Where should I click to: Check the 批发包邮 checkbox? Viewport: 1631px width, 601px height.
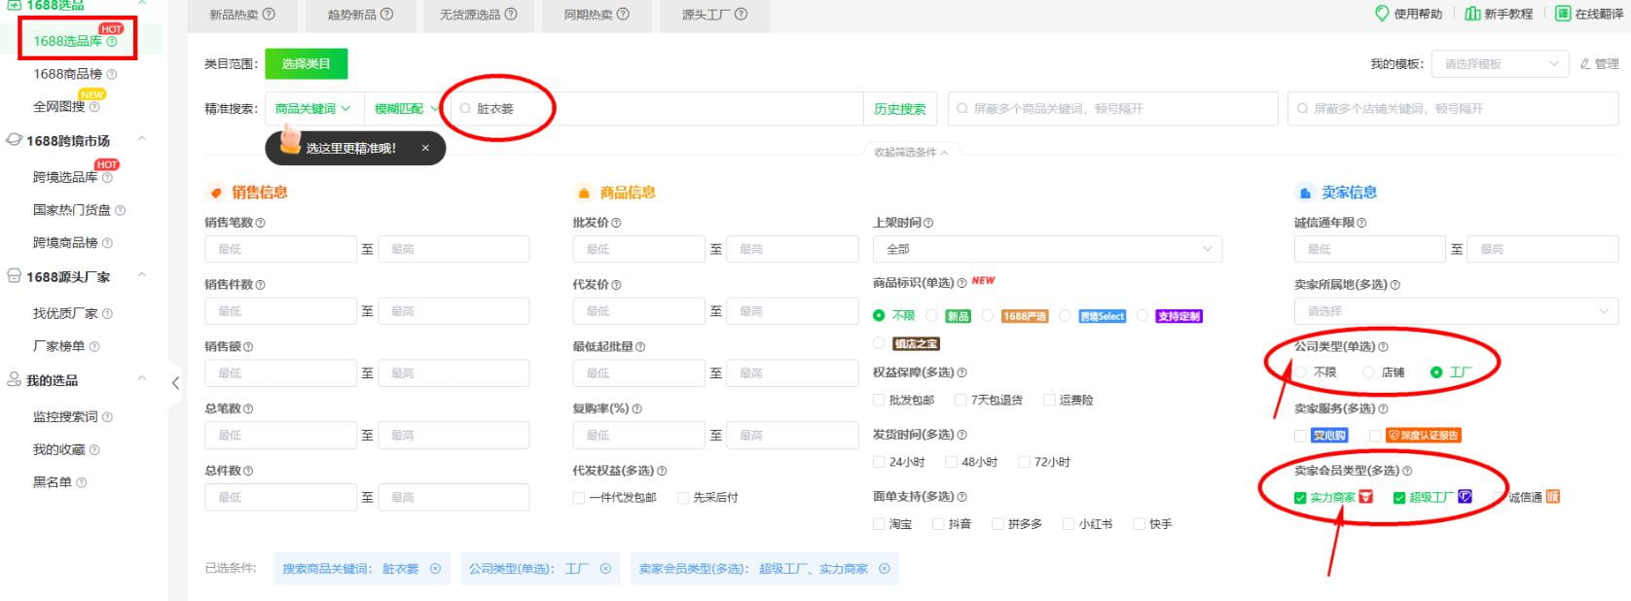879,401
